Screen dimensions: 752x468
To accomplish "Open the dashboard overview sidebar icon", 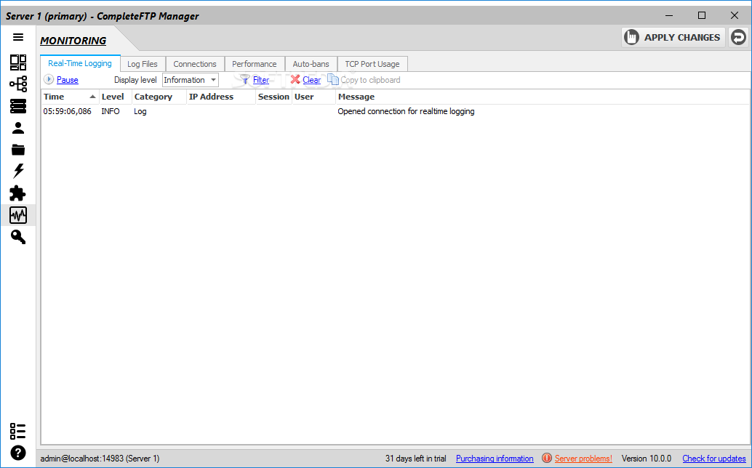I will pos(18,62).
